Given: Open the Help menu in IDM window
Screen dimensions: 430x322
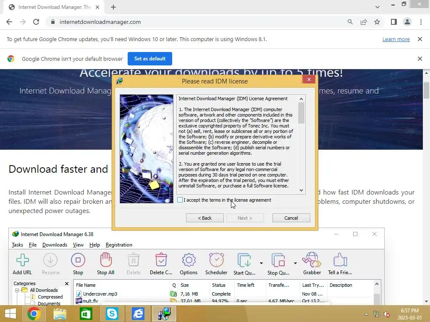Looking at the screenshot, I should point(94,245).
